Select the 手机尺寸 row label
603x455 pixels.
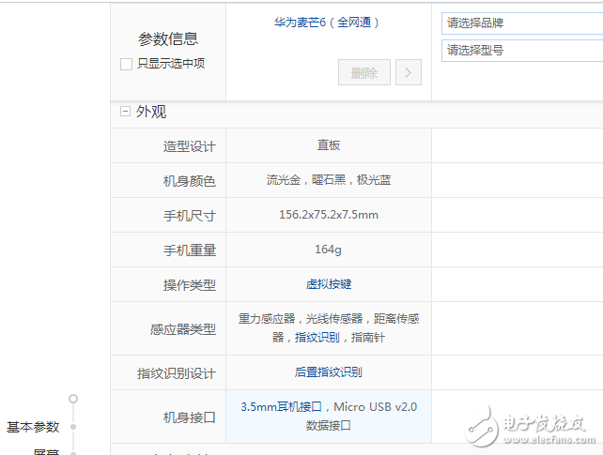(x=189, y=216)
